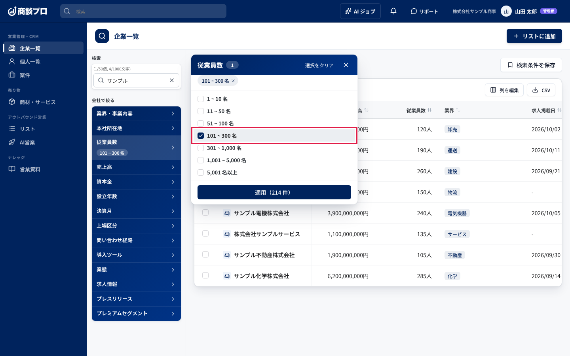Expand the 本社所在地 filter
This screenshot has width=570, height=356.
click(136, 128)
